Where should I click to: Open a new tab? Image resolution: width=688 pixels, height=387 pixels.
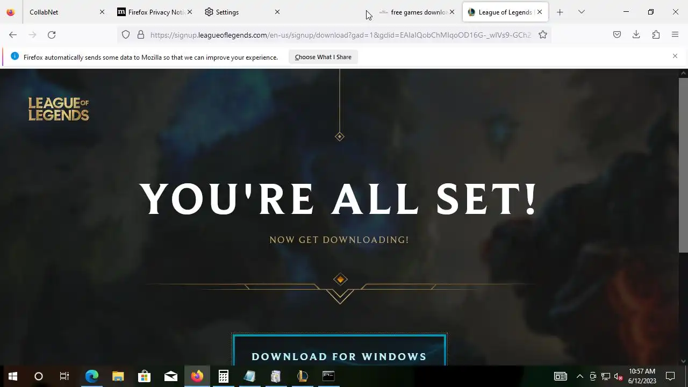coord(560,12)
